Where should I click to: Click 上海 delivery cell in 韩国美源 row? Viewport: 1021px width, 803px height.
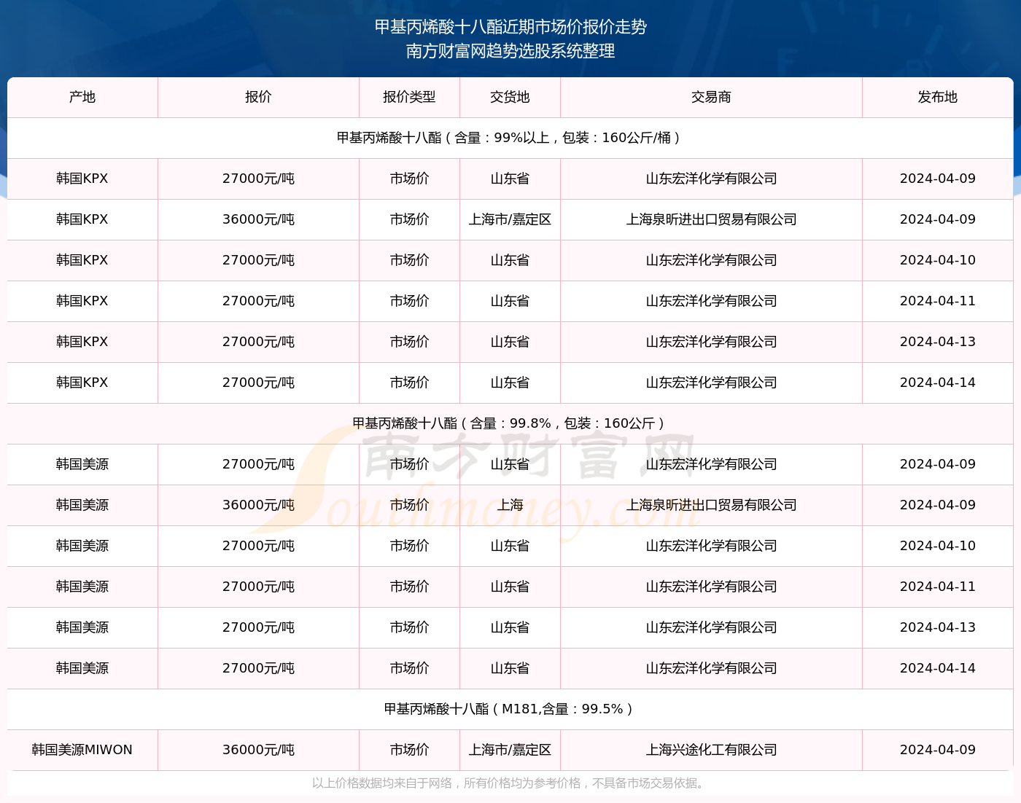coord(510,505)
